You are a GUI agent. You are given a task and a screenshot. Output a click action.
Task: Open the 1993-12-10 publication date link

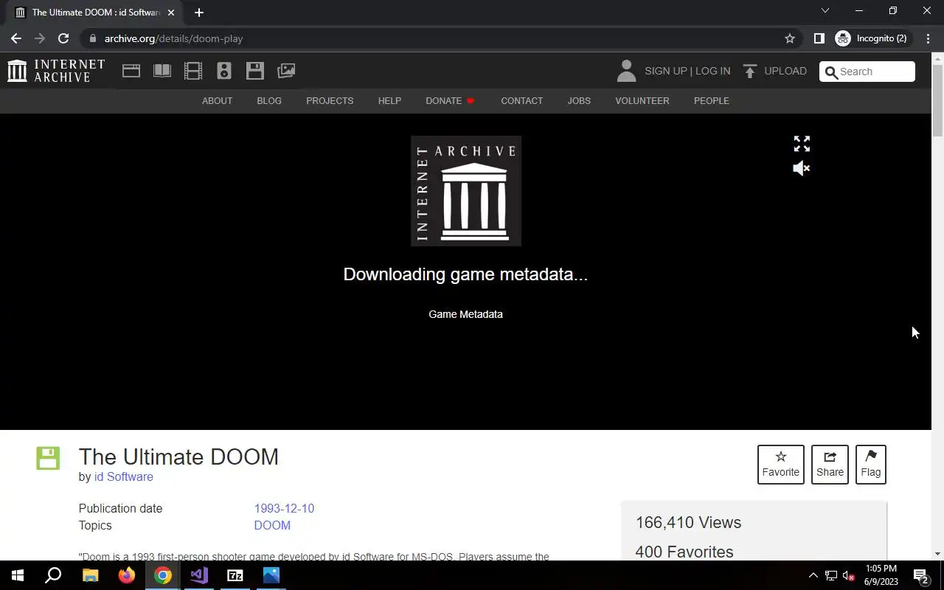coord(284,508)
